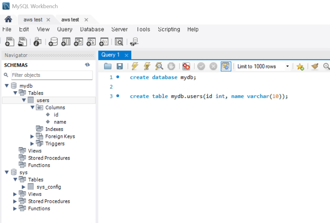
Task: Execute the whole SQL script
Action: (135, 66)
